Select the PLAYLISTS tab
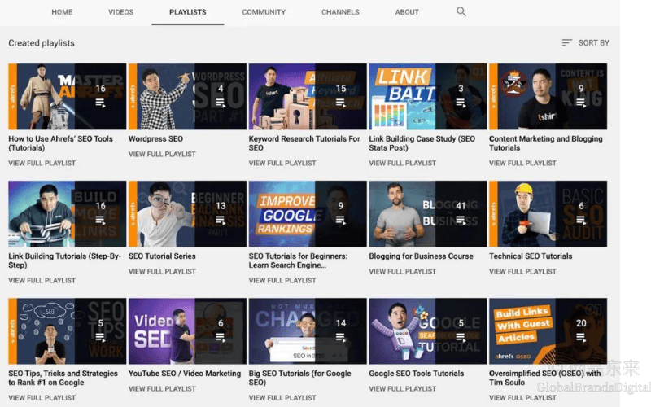The height and width of the screenshot is (407, 651). [x=188, y=12]
